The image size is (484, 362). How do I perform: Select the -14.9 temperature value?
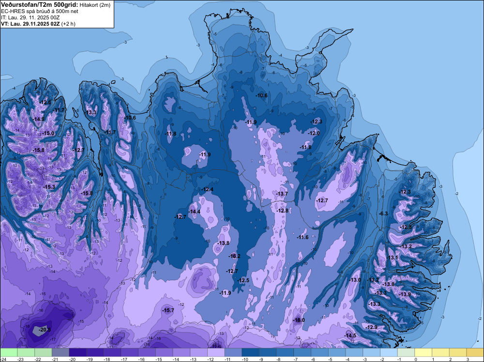[x=38, y=119]
